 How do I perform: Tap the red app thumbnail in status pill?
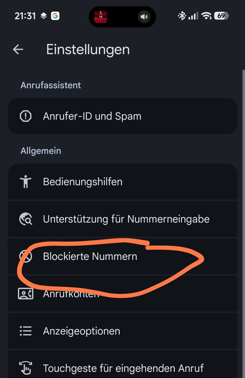(x=101, y=16)
